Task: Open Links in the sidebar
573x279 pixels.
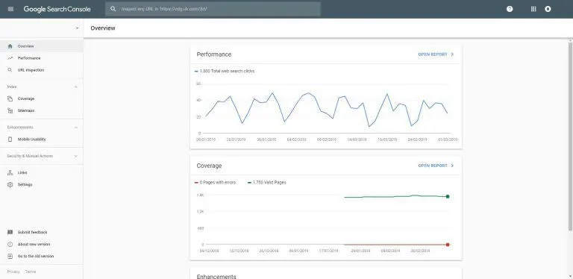Action: point(42,173)
